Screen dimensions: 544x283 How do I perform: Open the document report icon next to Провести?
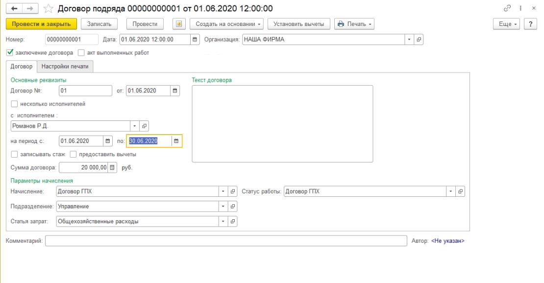178,24
